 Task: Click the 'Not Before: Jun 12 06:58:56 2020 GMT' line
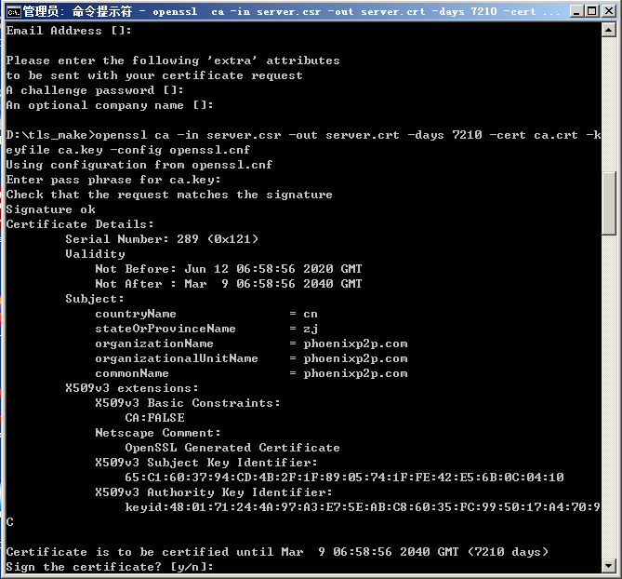click(229, 269)
